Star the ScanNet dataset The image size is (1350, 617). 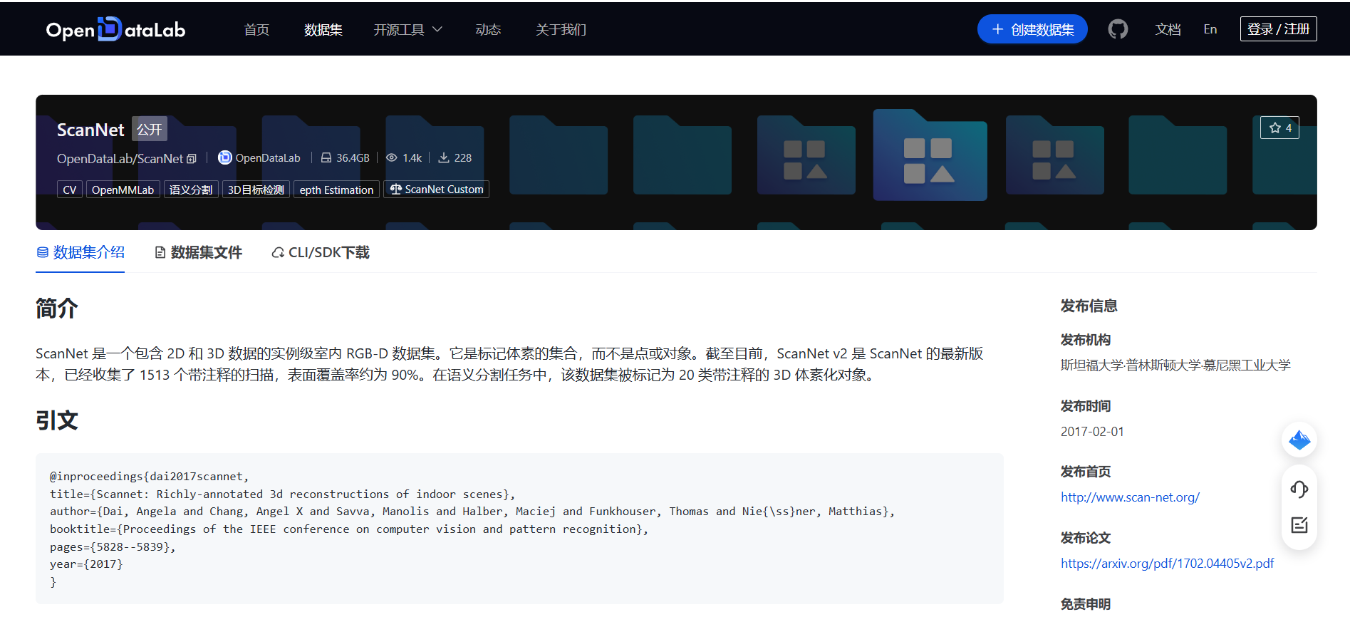click(1279, 128)
